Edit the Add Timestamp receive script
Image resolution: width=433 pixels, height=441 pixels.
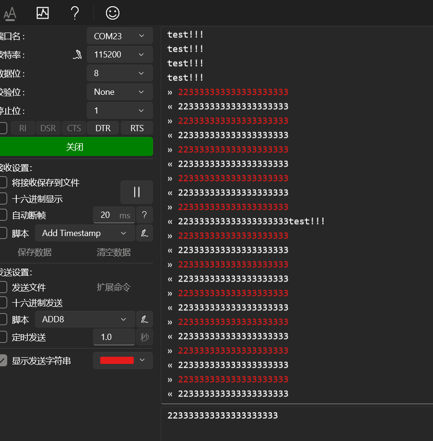(144, 233)
